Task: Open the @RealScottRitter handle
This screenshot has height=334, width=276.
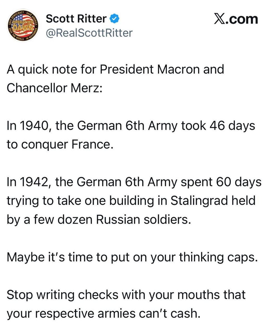Action: click(89, 33)
